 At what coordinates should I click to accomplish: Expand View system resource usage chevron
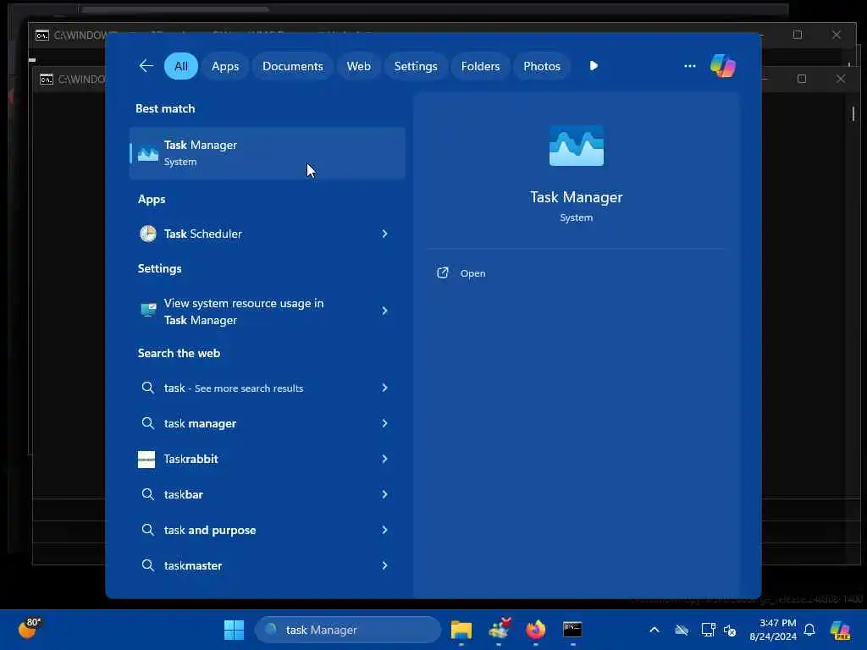click(x=384, y=311)
